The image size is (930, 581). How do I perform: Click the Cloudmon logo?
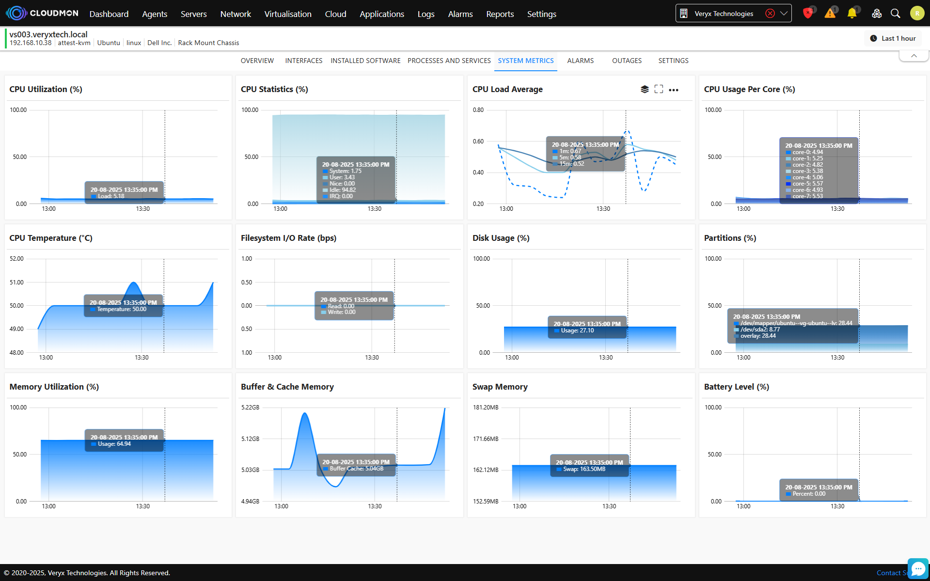click(42, 13)
